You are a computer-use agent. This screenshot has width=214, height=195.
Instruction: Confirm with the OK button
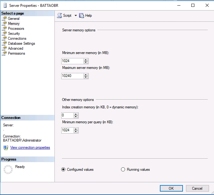(x=171, y=188)
